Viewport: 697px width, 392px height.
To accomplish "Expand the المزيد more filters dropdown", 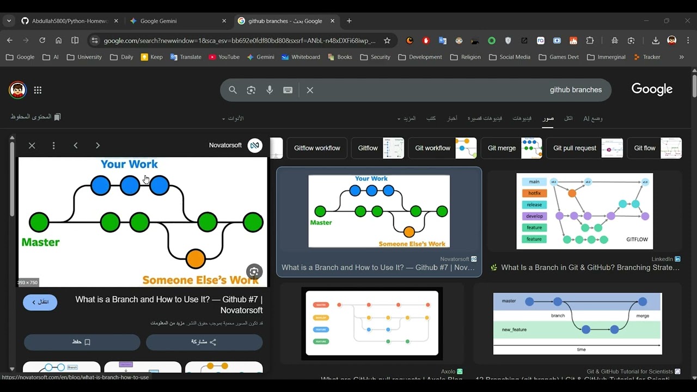I will coord(407,118).
